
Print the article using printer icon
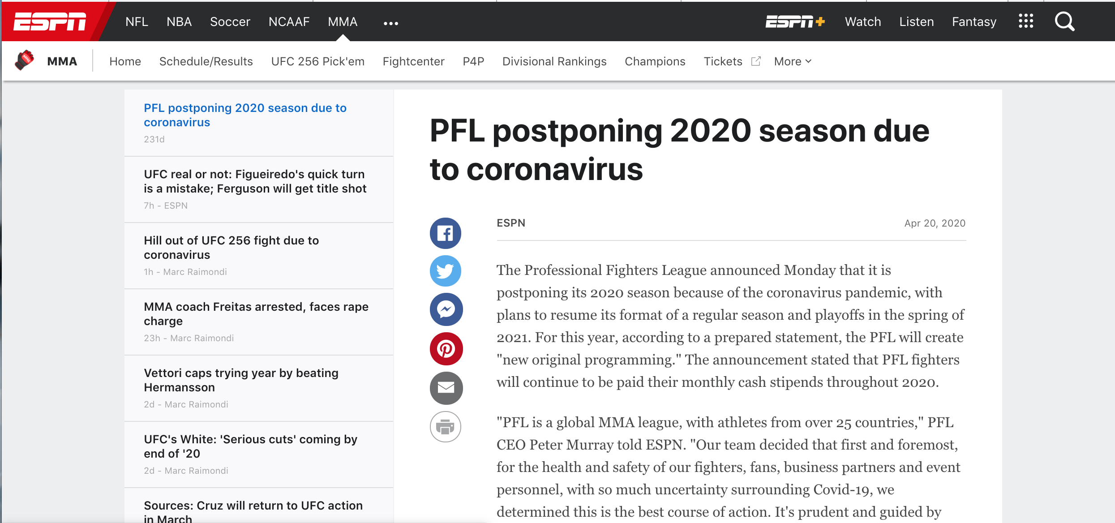point(445,427)
